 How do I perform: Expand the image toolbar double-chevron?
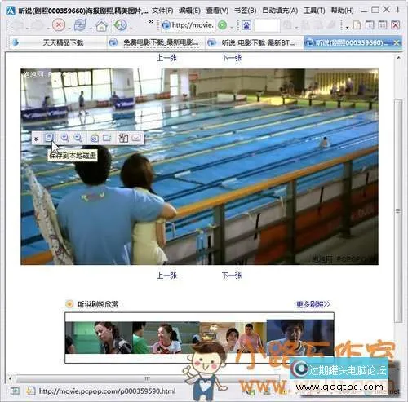click(x=36, y=139)
